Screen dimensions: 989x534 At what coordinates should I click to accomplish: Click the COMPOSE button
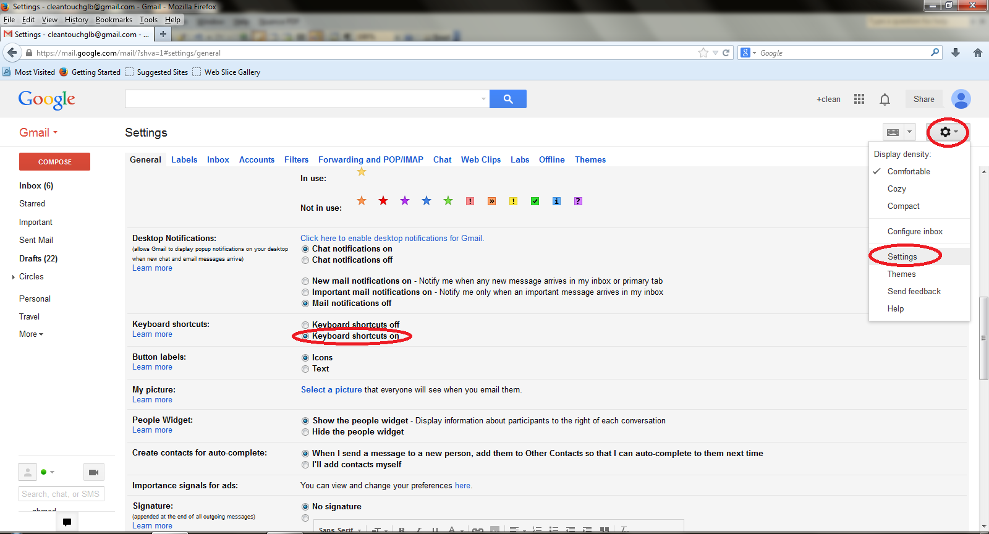click(54, 162)
